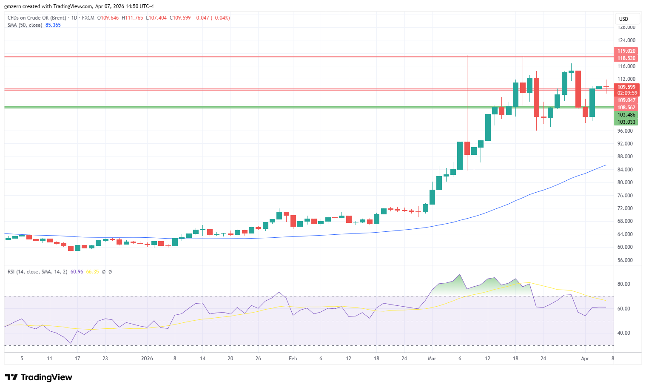
Task: Select the red 118.530 price axis tag
Action: (626, 58)
